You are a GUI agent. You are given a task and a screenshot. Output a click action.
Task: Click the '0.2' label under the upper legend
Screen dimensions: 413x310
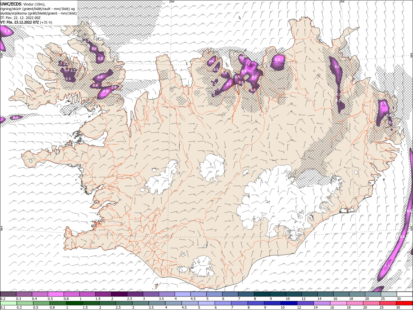click(3, 299)
